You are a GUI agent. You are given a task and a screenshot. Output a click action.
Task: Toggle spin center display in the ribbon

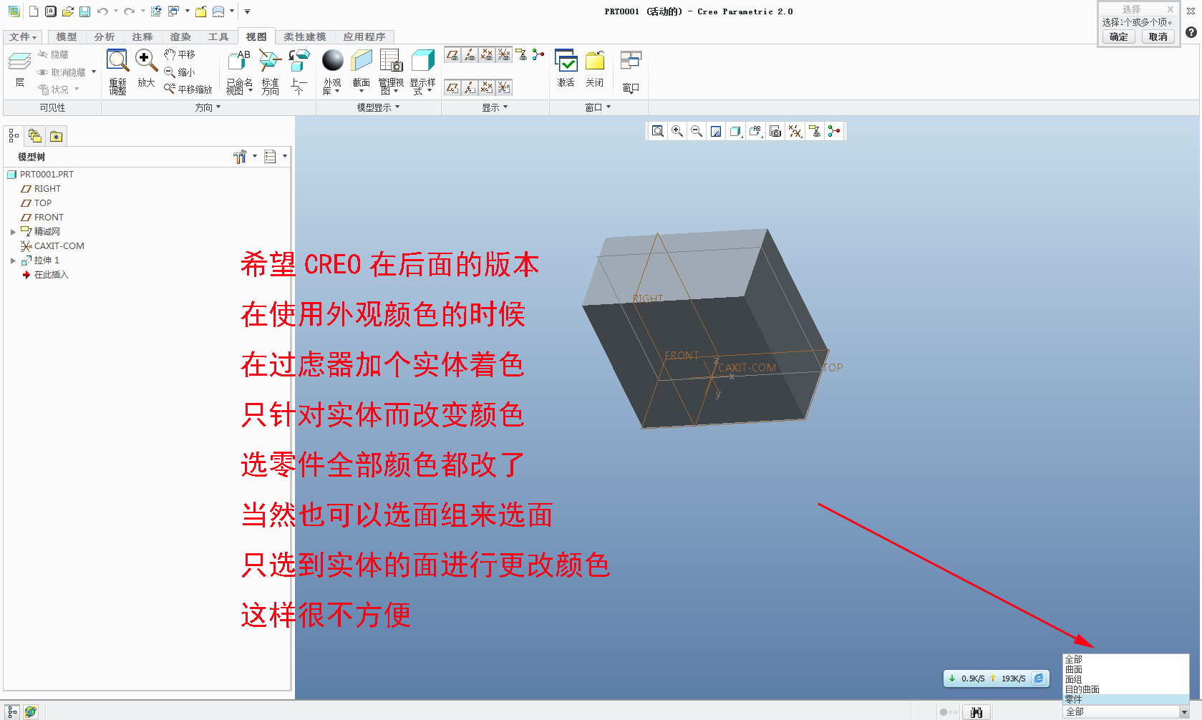(x=538, y=55)
